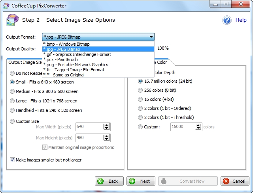The width and height of the screenshot is (253, 193).
Task: Increase Max Width using the up spinner arrow
Action: coord(106,125)
